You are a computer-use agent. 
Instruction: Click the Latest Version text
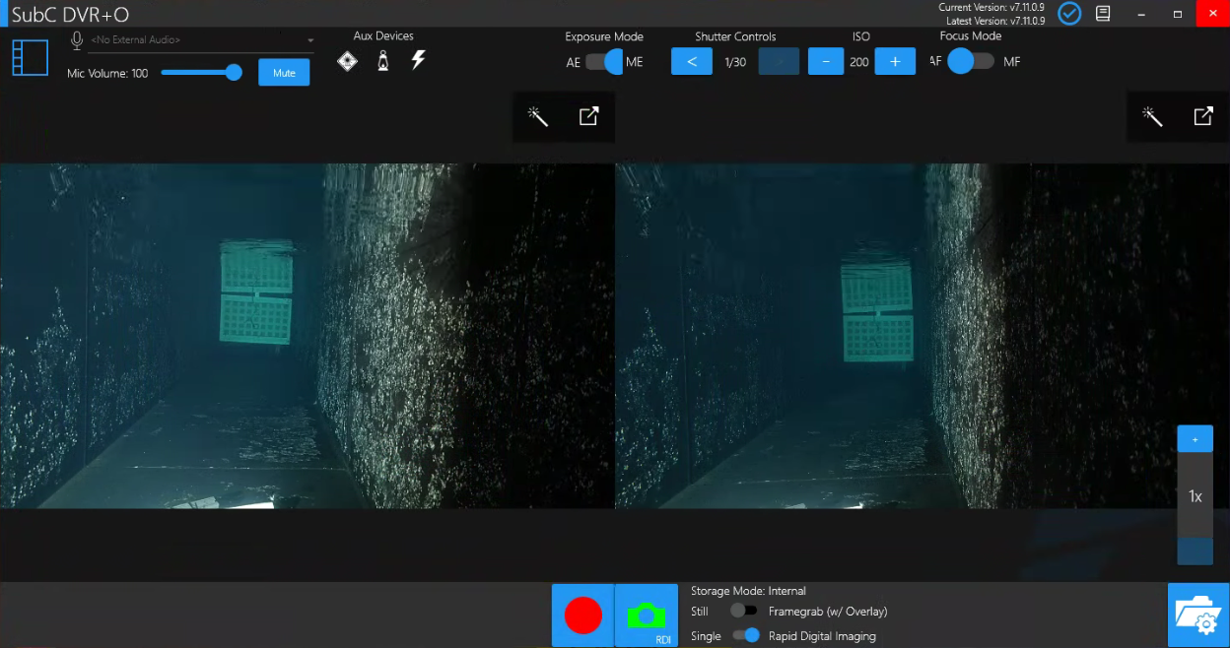995,21
